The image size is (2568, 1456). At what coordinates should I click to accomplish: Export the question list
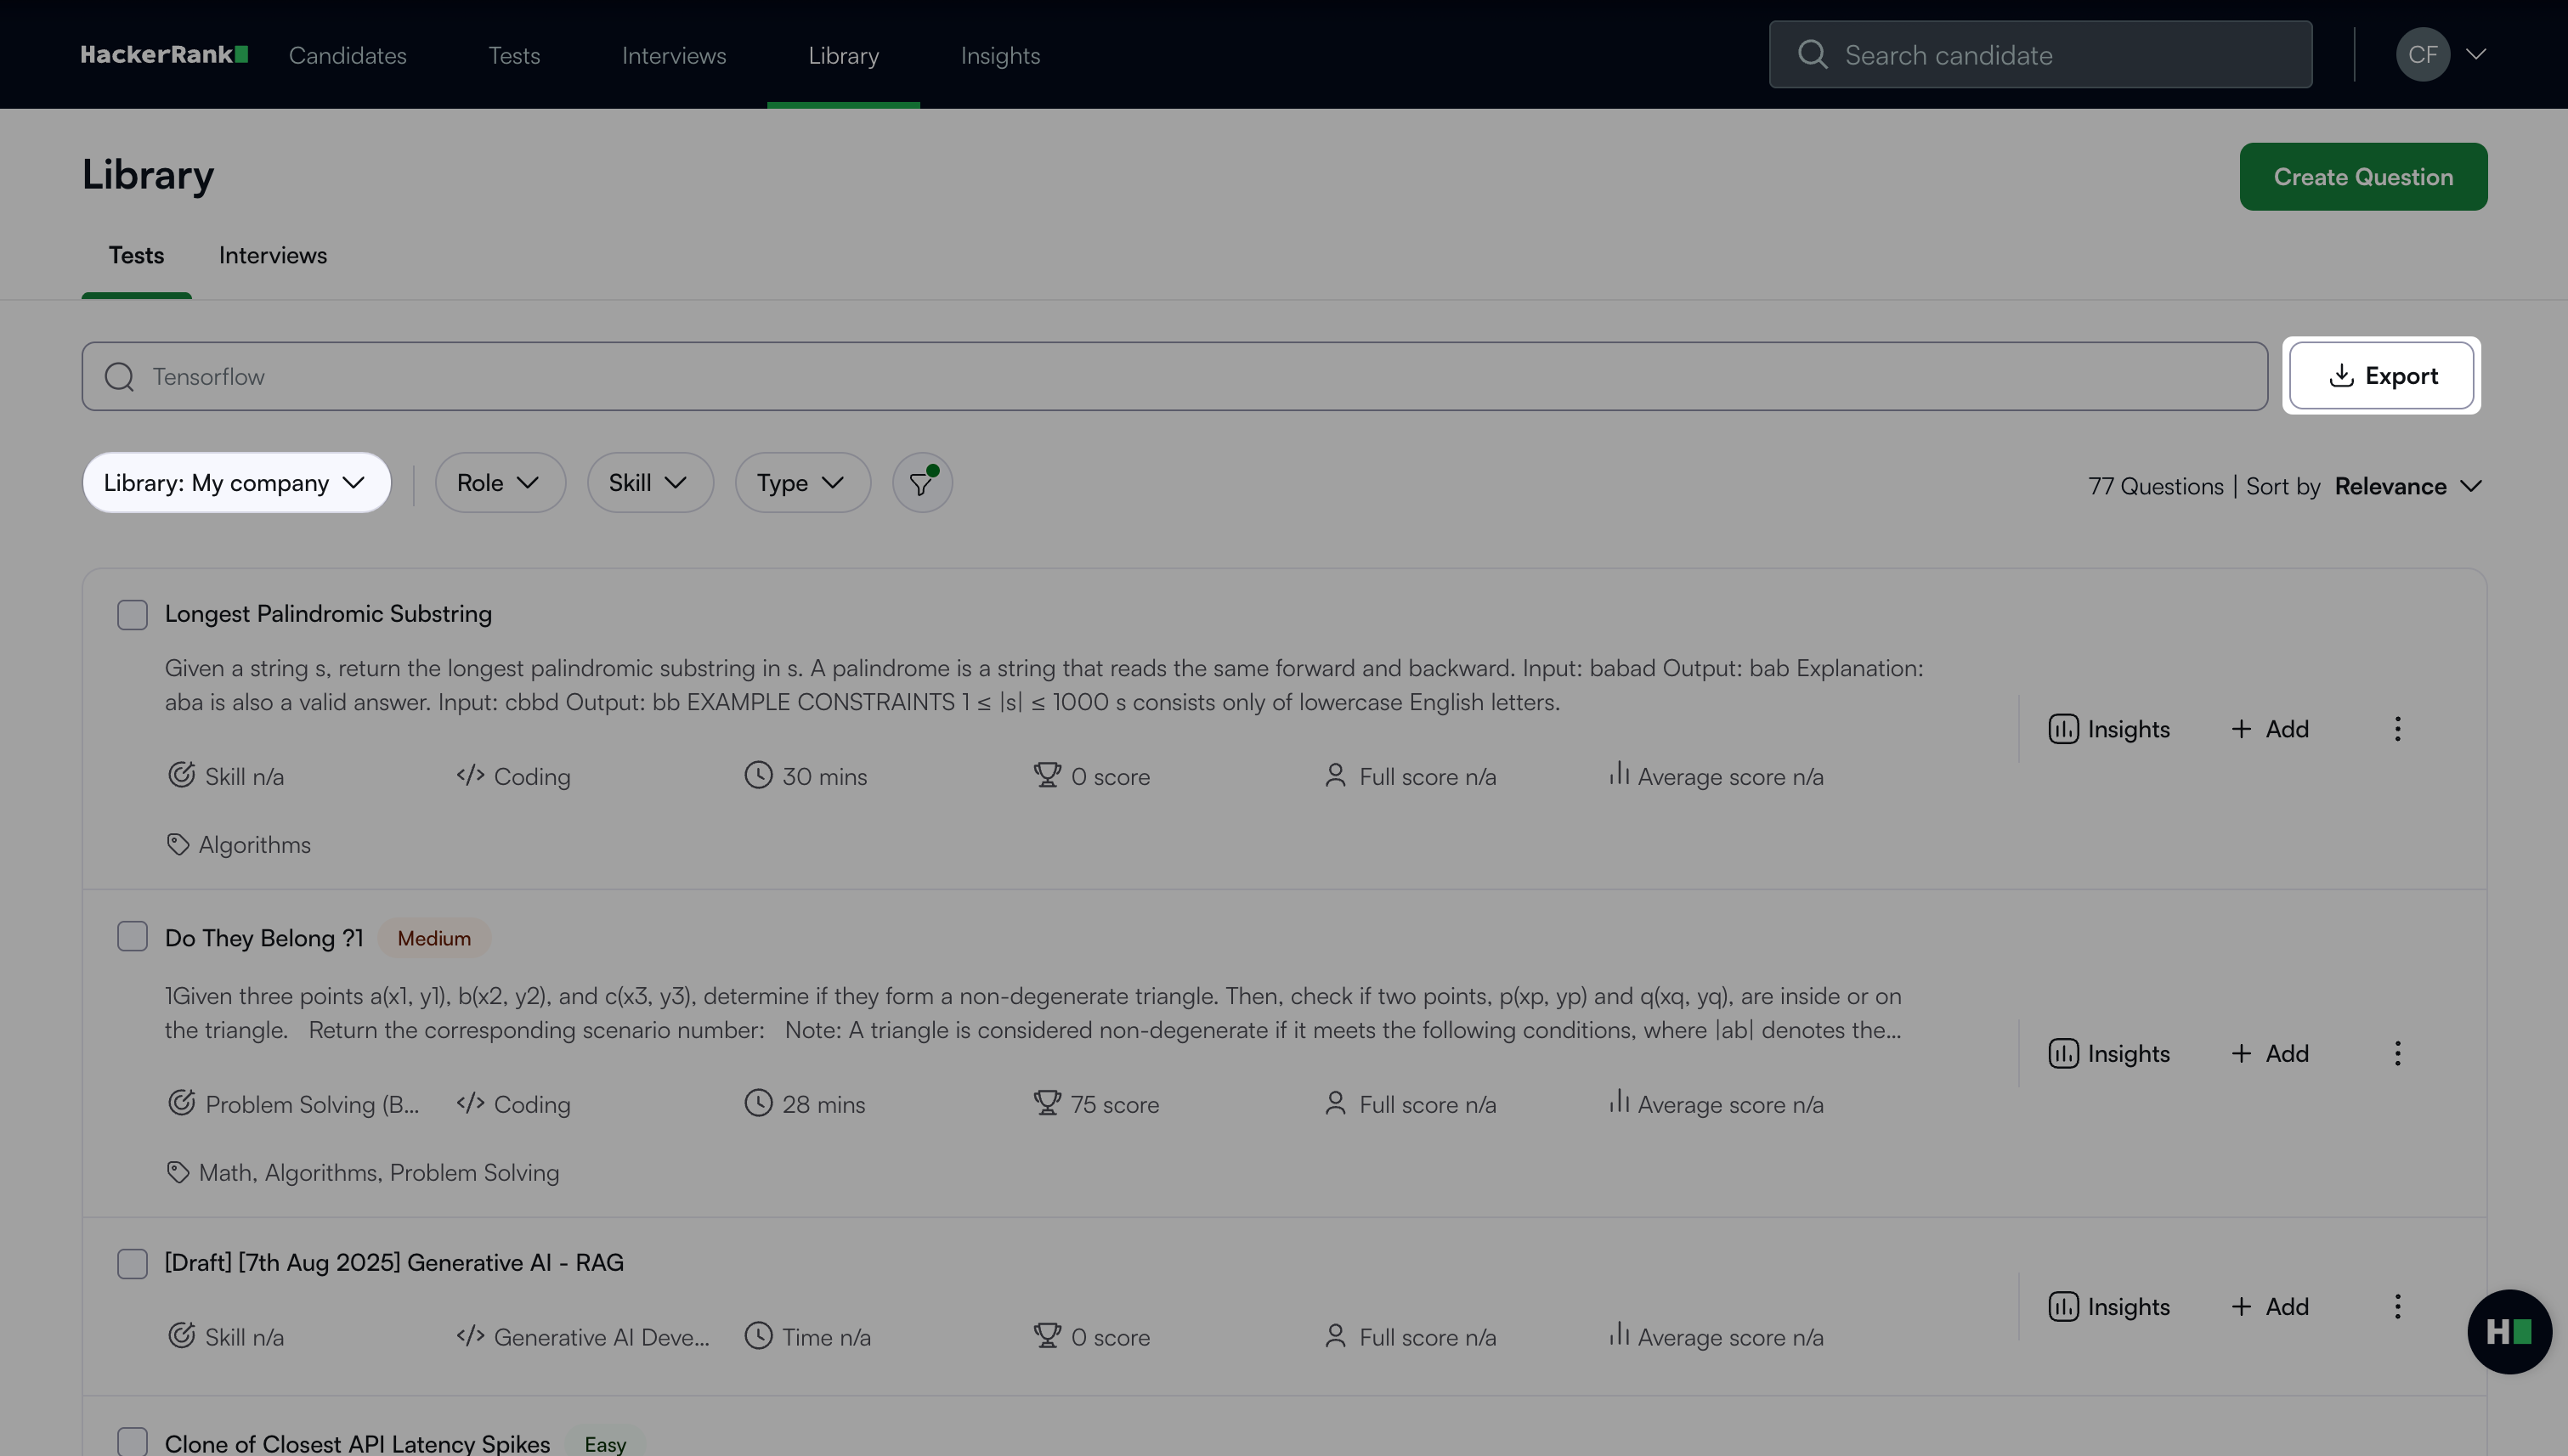2381,376
